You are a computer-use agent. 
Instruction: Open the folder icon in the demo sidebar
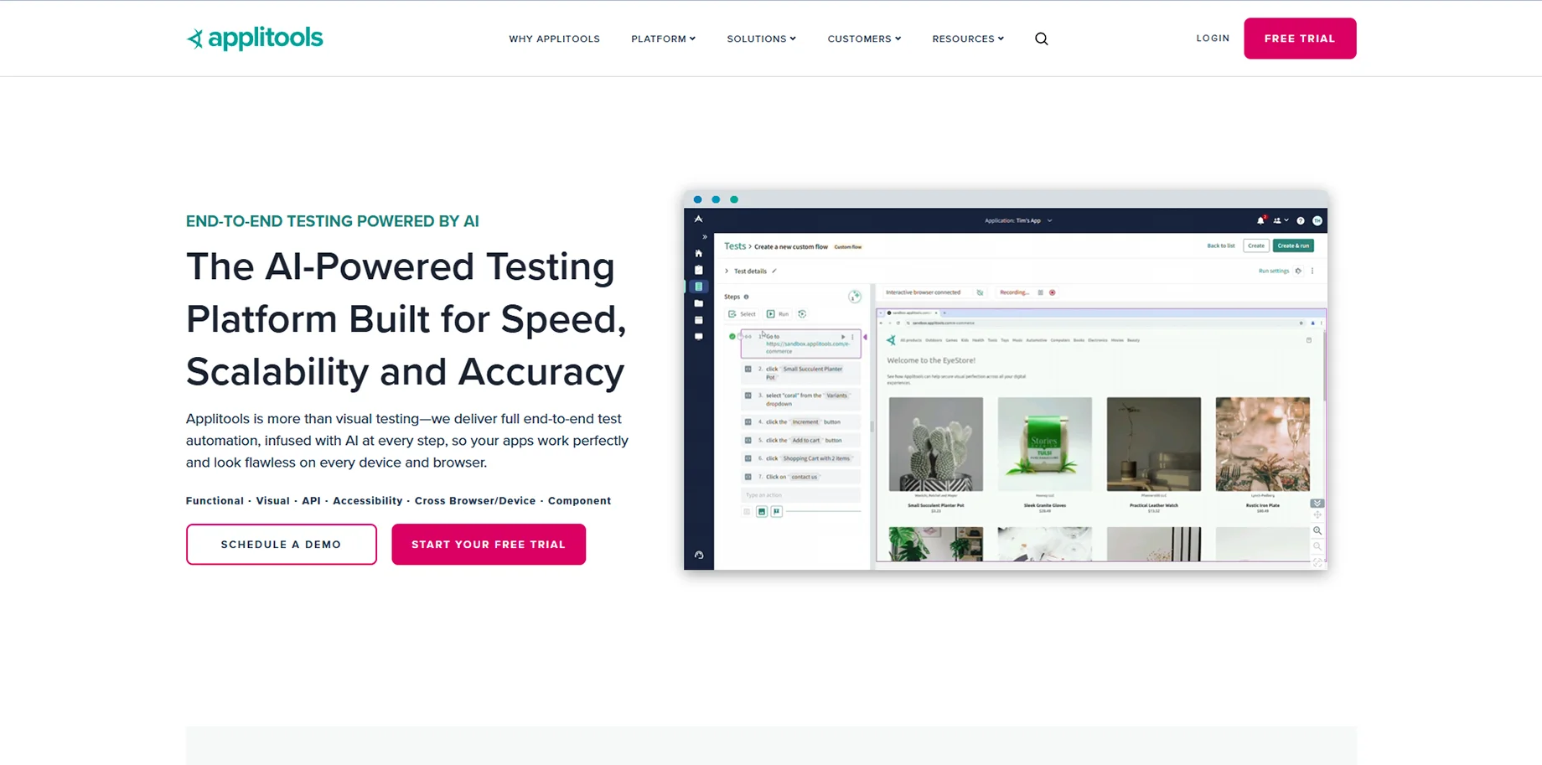click(699, 303)
